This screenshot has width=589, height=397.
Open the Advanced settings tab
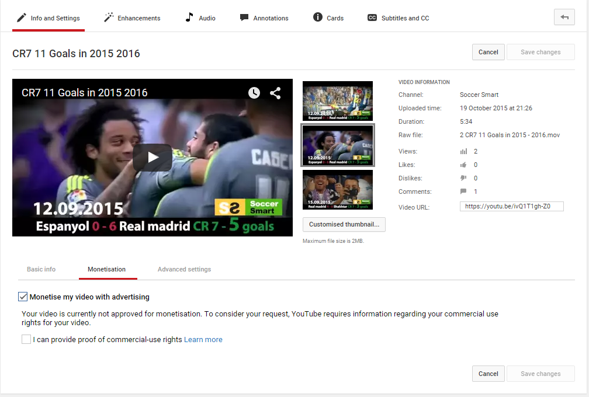point(185,269)
